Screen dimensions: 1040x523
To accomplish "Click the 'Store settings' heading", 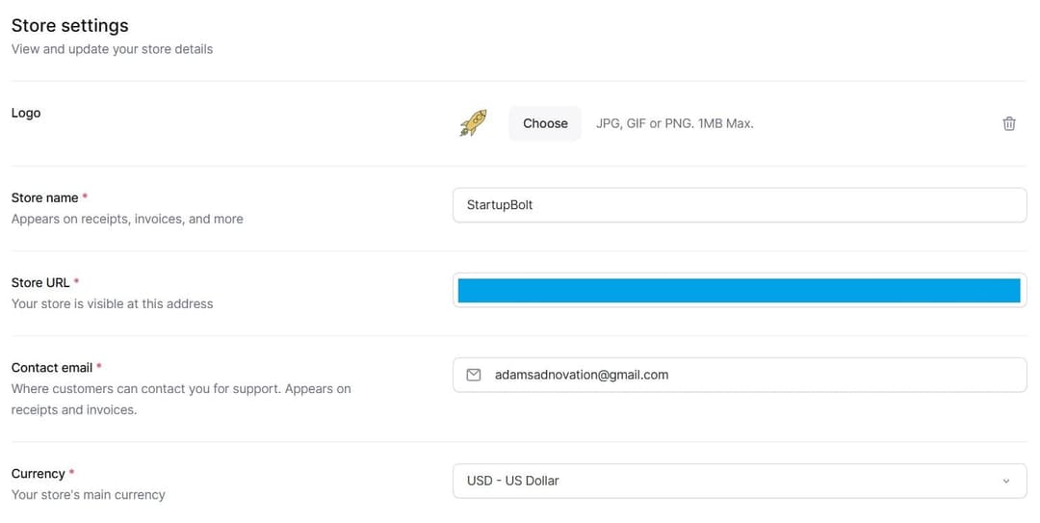I will [x=69, y=25].
